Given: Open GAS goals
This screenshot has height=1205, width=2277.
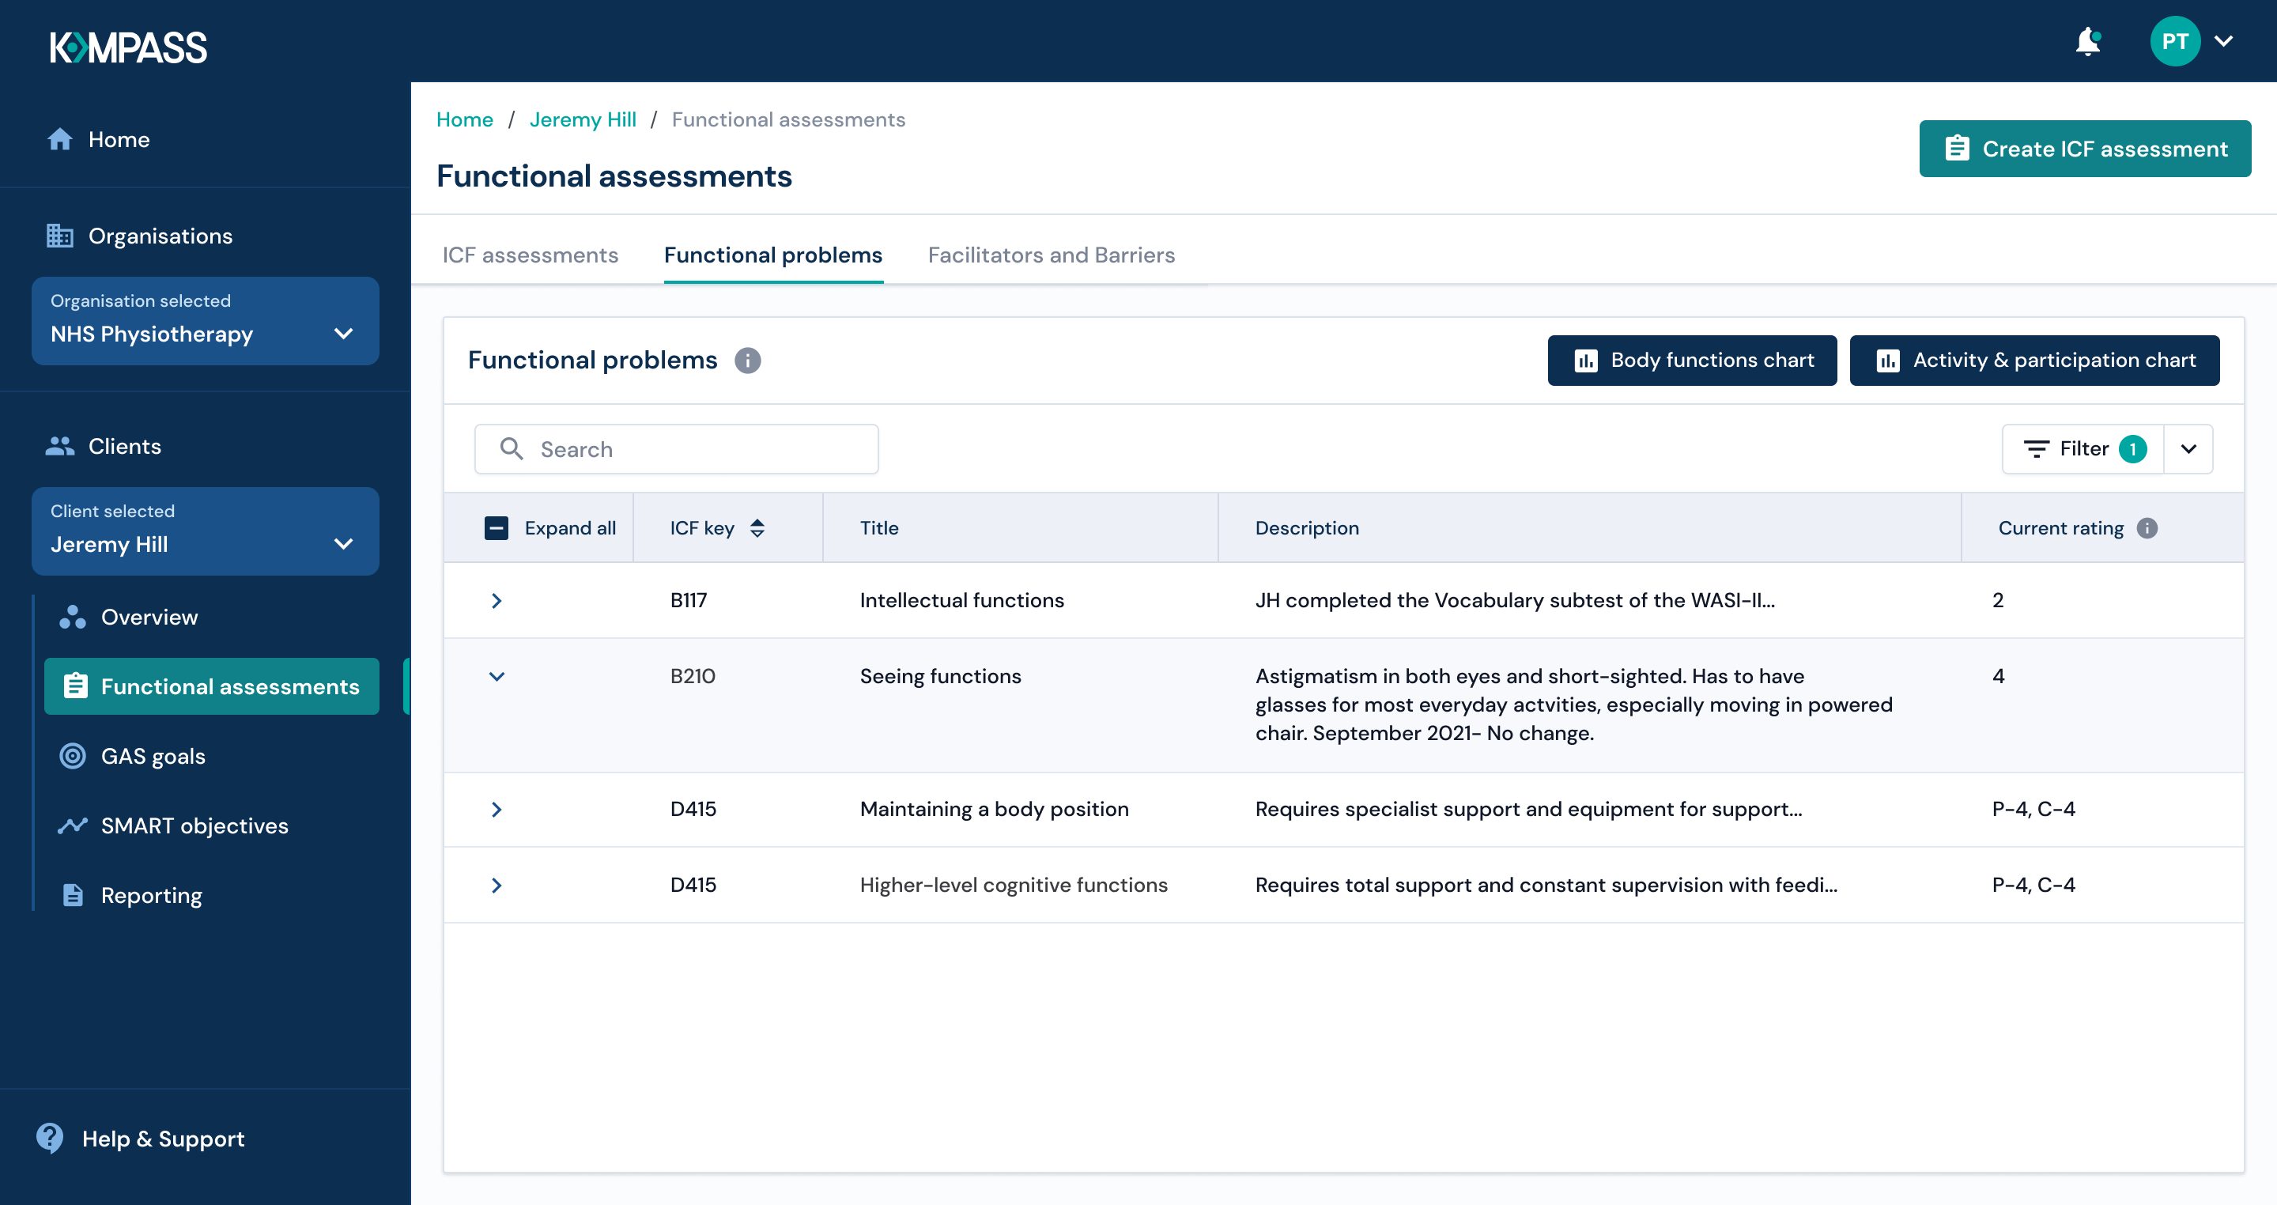Looking at the screenshot, I should [x=133, y=756].
